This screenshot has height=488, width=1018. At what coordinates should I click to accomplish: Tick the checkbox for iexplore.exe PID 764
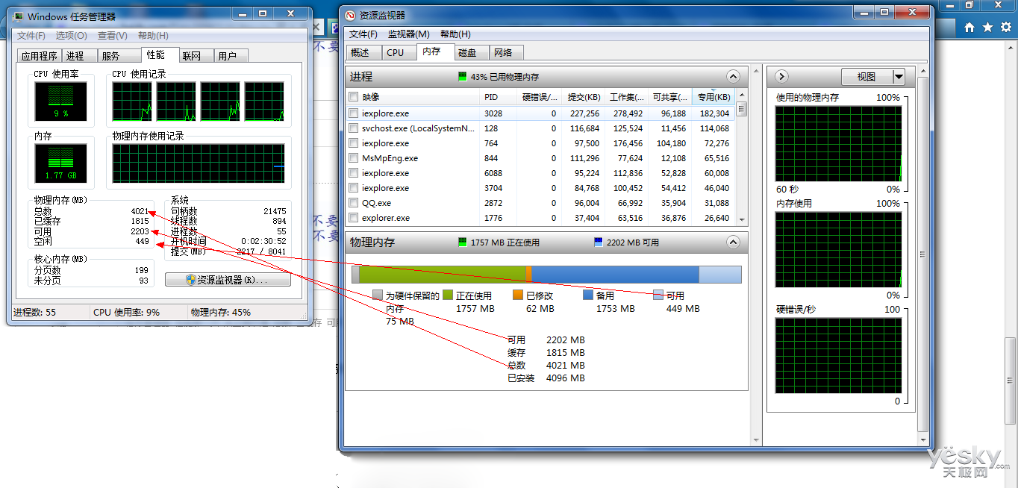[354, 143]
